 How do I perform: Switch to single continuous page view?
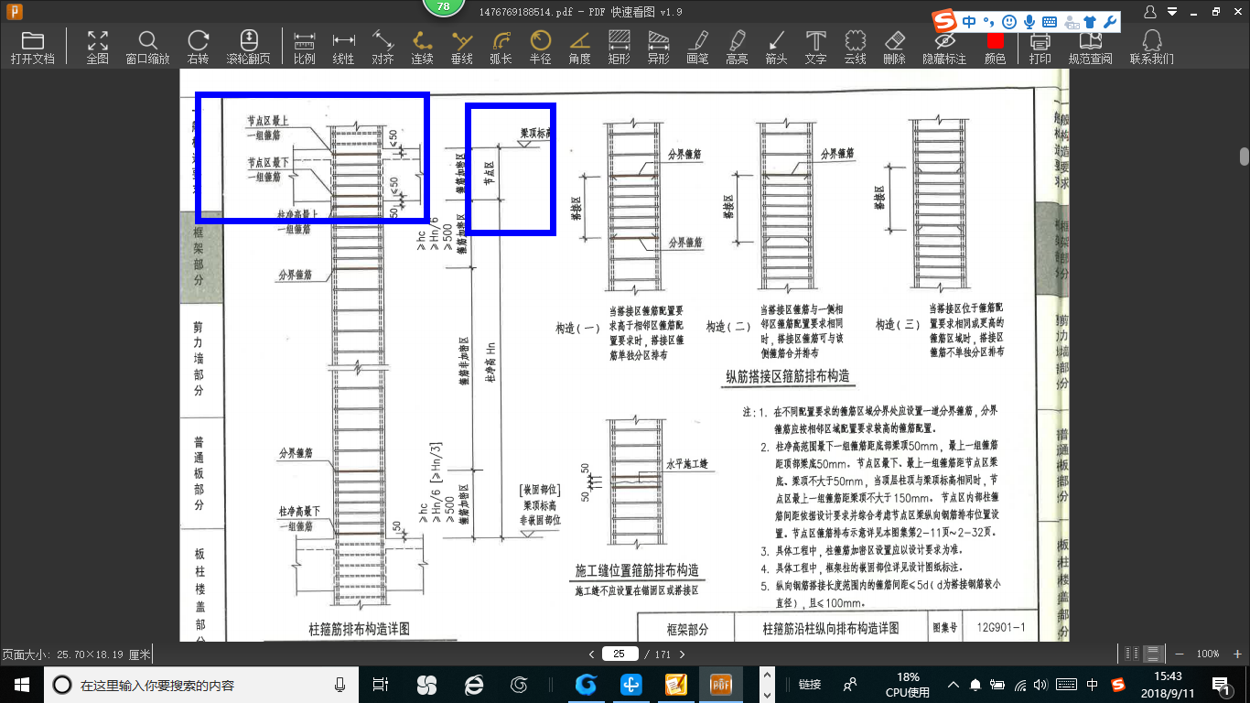pyautogui.click(x=1153, y=654)
